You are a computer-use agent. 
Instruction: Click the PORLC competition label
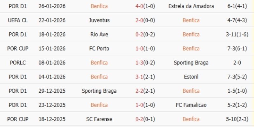(18, 63)
